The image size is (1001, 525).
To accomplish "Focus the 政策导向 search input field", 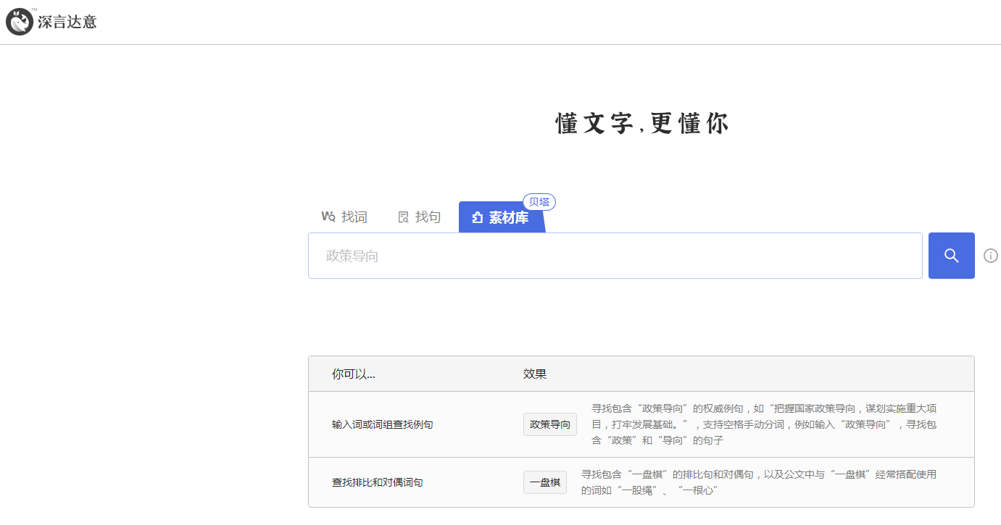I will (615, 256).
